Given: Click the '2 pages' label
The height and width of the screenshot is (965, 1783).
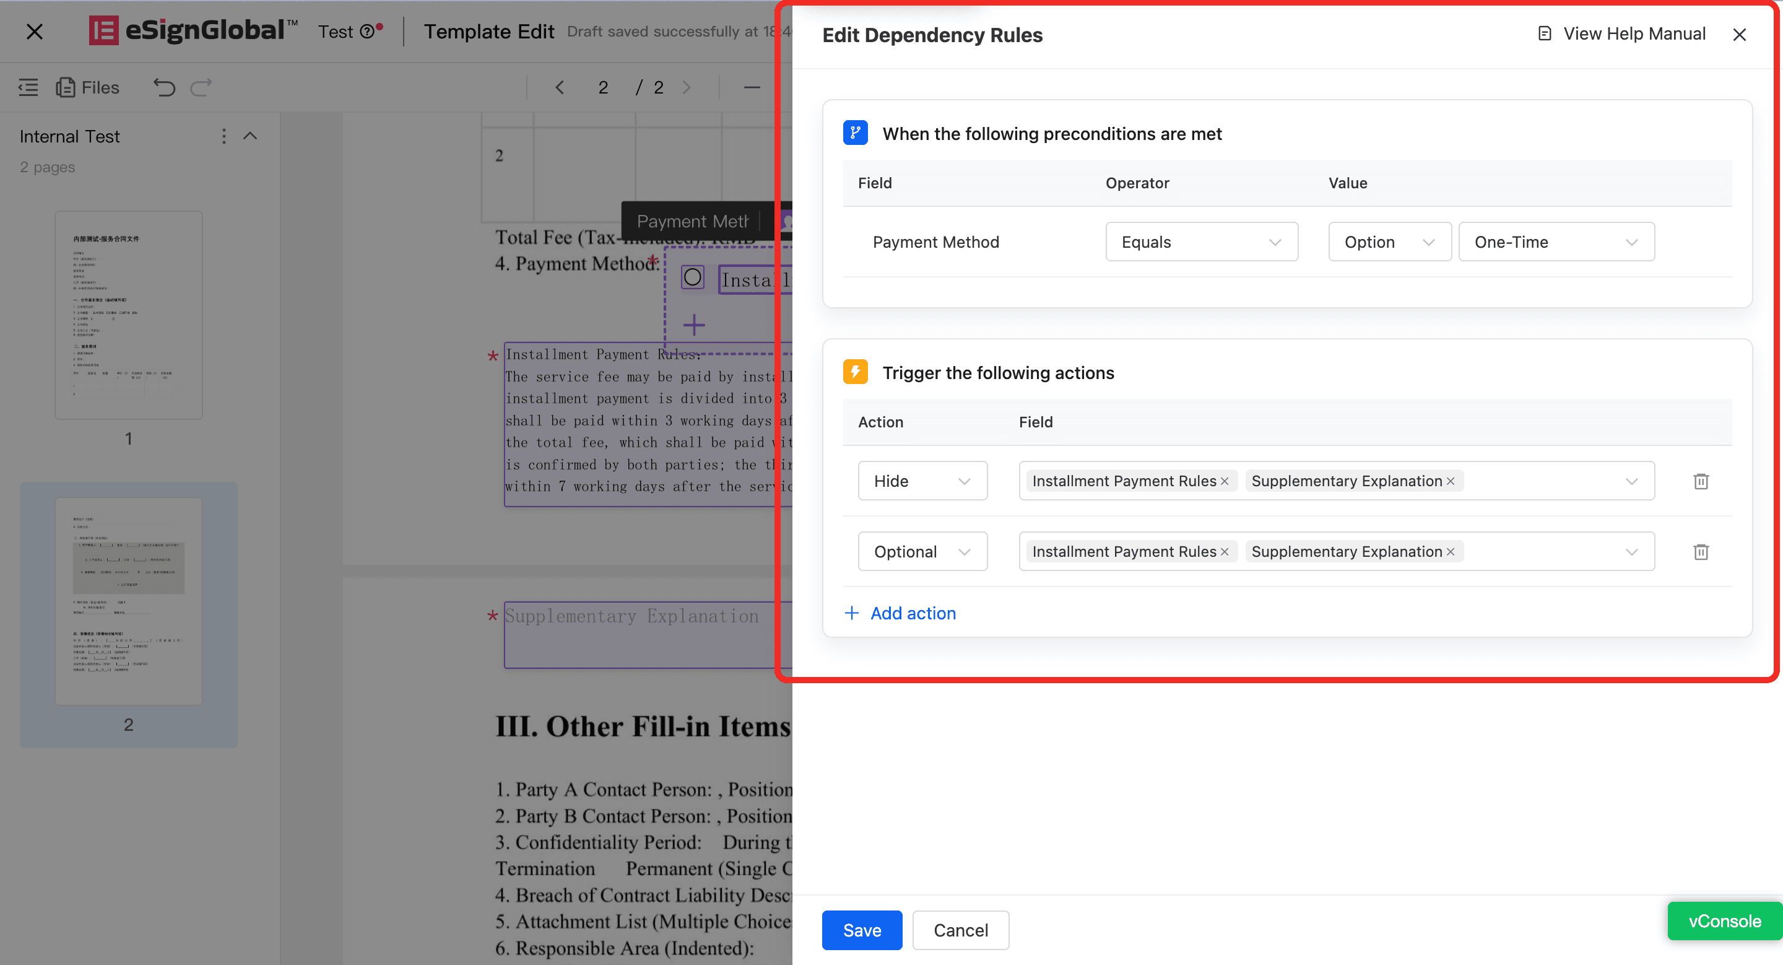Looking at the screenshot, I should pos(47,167).
